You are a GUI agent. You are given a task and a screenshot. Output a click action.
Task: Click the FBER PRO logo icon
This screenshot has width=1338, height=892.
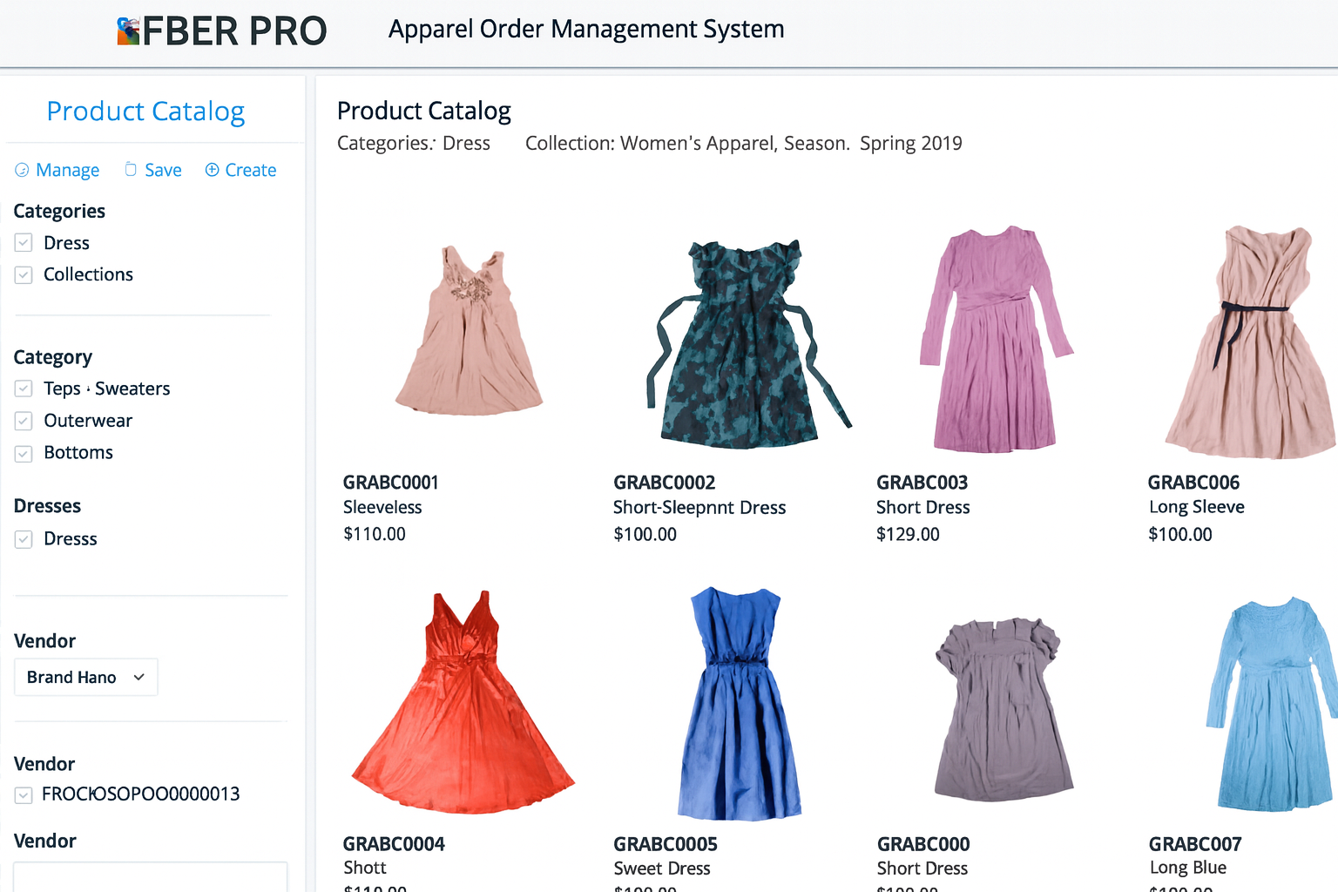click(128, 31)
